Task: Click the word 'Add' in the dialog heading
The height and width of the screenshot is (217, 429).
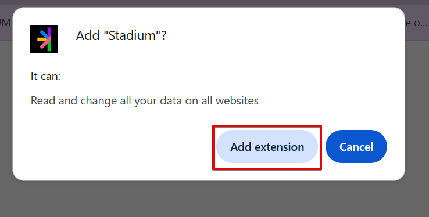Action: coord(88,36)
